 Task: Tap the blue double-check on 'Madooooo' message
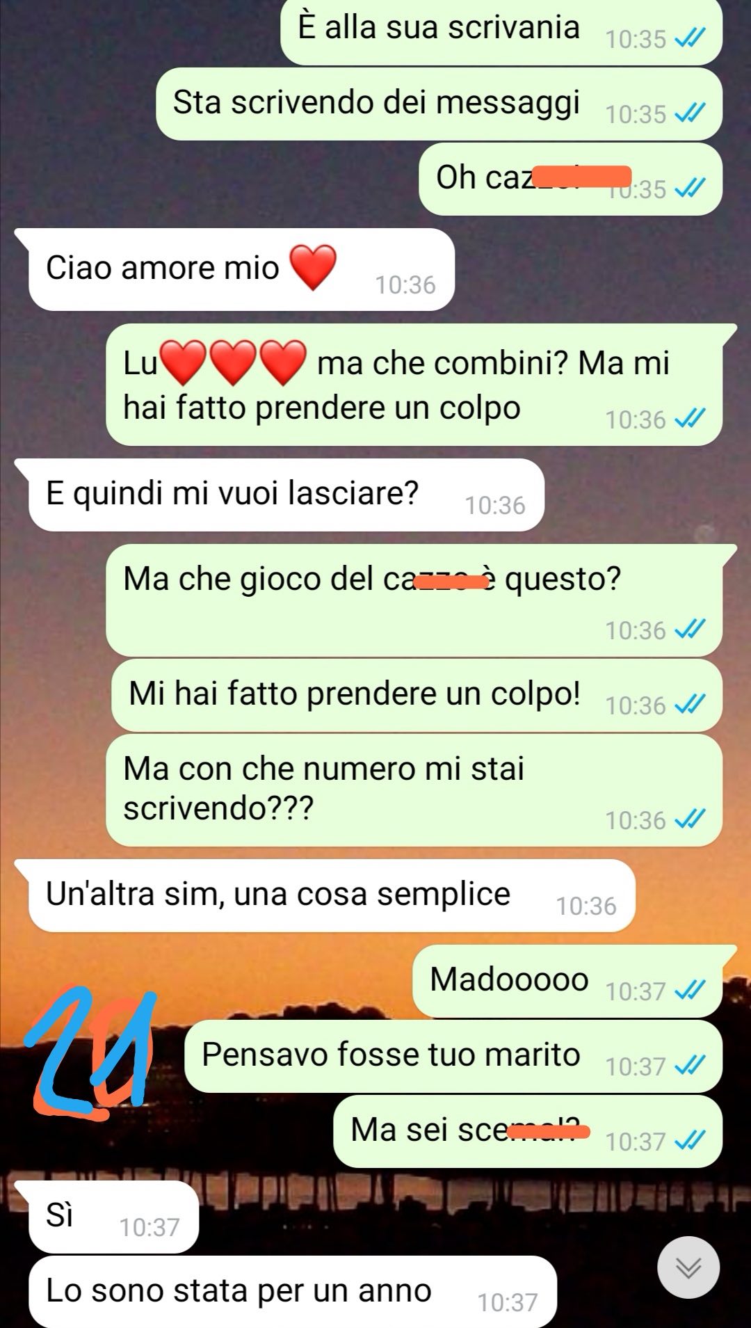coord(691,990)
